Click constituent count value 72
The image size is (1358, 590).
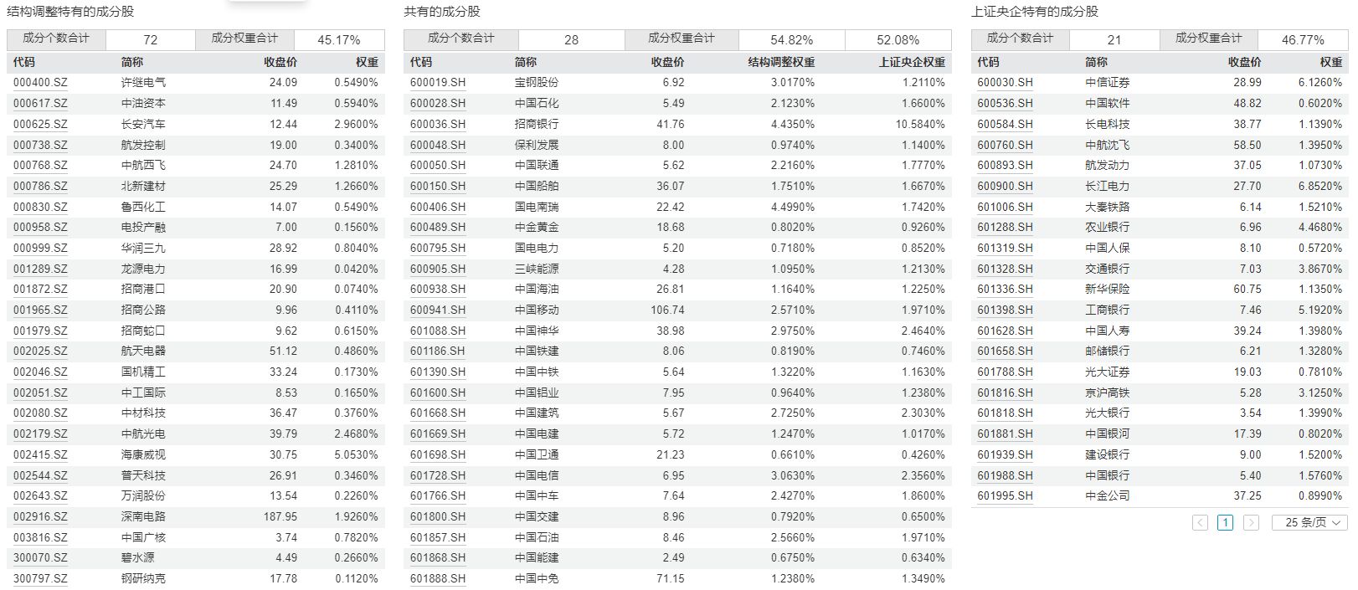point(151,40)
